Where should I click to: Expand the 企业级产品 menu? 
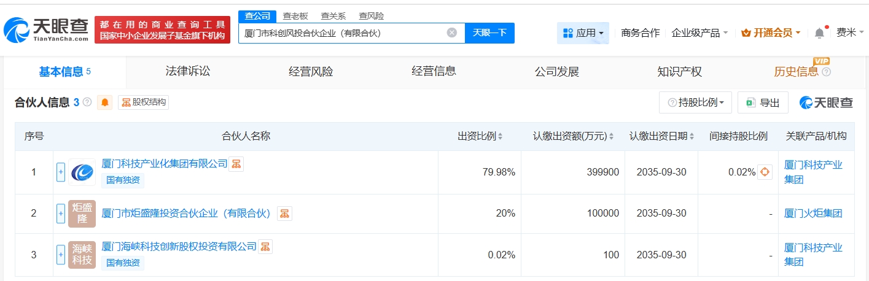coord(699,33)
